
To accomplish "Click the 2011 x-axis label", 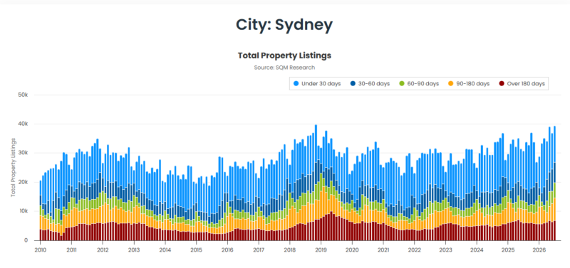I will pyautogui.click(x=72, y=250).
